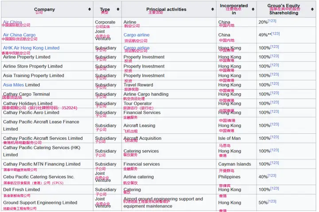
Task: Open reference [123] in AHK Air Hong Kong row
Action: pos(275,47)
